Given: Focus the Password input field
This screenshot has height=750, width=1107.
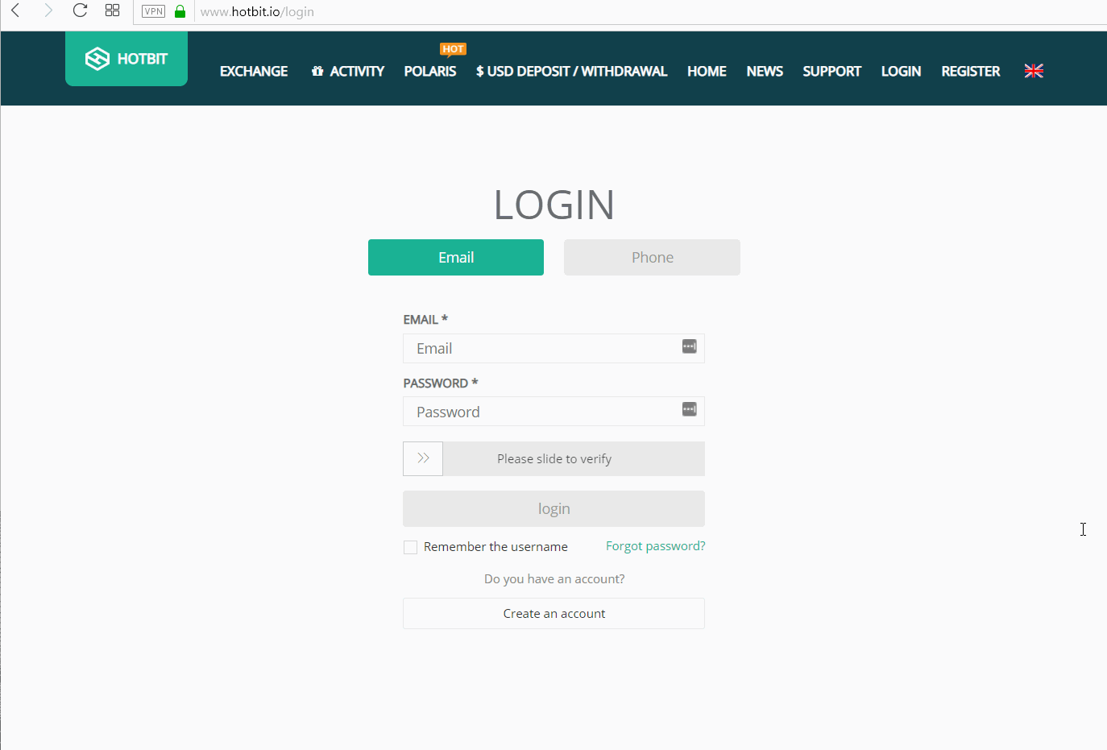Looking at the screenshot, I should tap(554, 412).
